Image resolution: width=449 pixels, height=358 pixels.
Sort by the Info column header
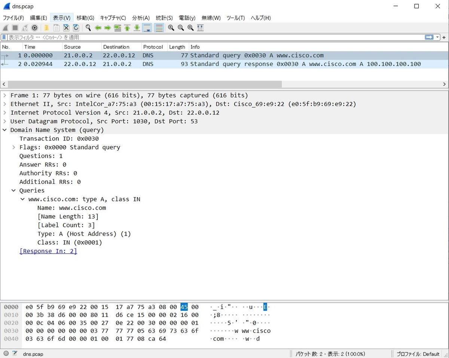(x=318, y=47)
